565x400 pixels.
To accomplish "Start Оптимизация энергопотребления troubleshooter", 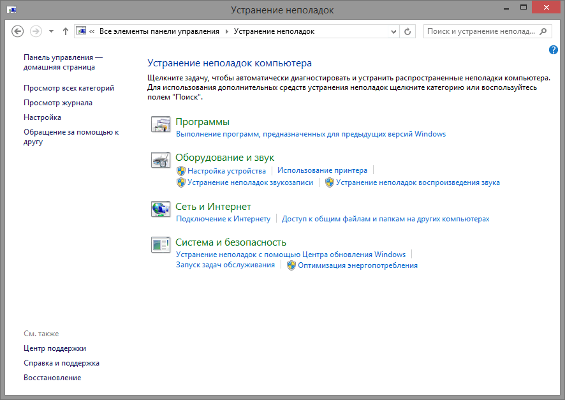I will click(x=357, y=265).
